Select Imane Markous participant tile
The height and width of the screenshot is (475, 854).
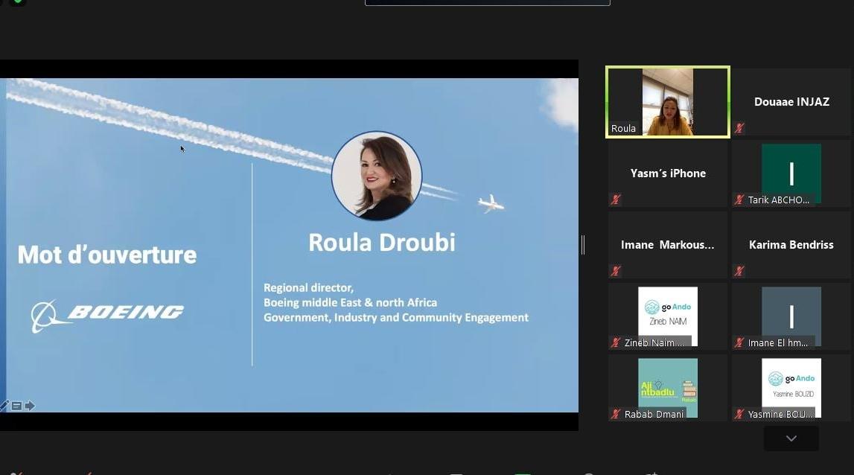(x=668, y=245)
